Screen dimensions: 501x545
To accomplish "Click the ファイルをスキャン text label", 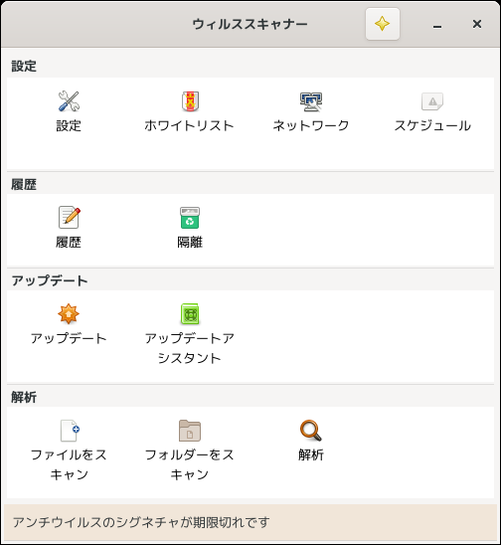I will (x=69, y=464).
